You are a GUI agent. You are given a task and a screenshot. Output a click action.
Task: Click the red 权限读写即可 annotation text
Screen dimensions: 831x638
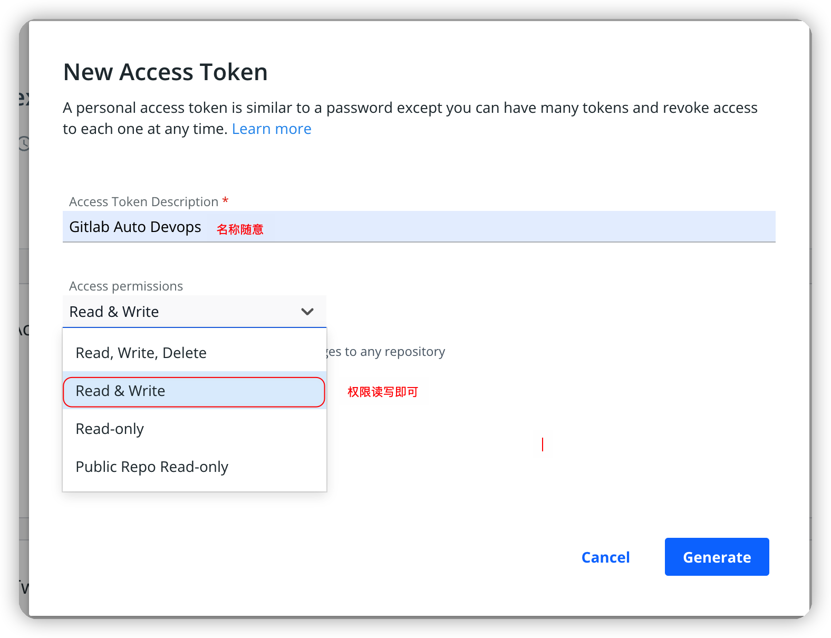coord(382,392)
